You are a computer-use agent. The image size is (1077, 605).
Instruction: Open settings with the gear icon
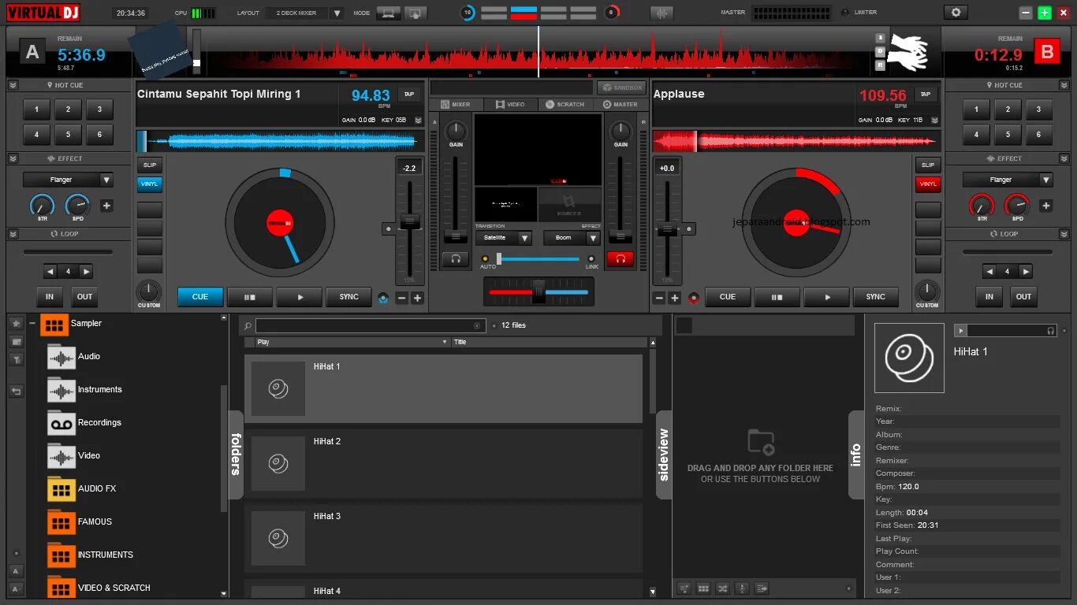click(x=956, y=13)
